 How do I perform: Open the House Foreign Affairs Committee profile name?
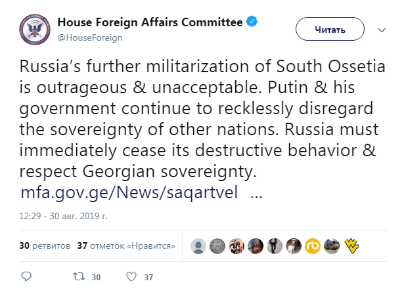click(150, 23)
